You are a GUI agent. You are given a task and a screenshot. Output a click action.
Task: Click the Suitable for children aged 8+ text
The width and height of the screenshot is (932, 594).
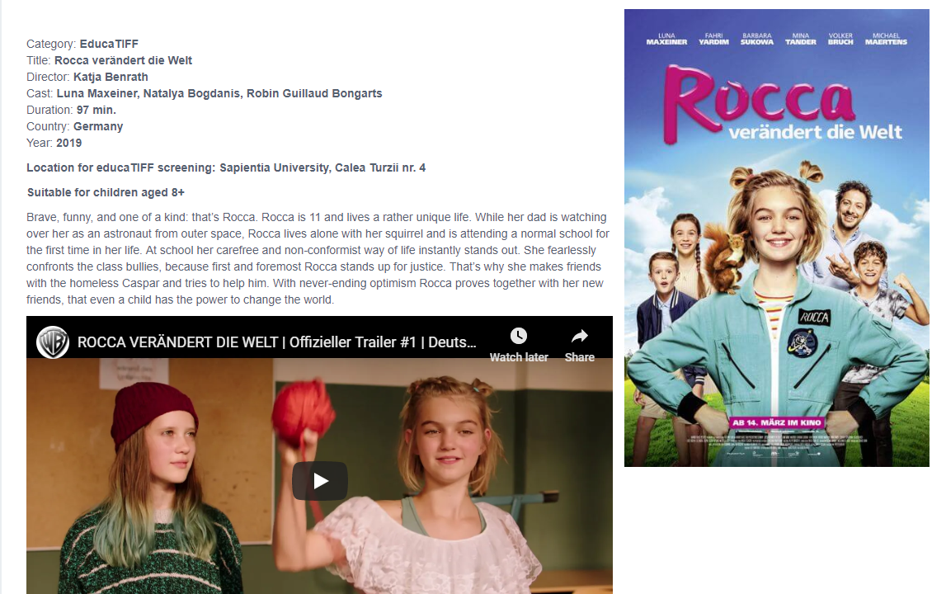click(x=106, y=193)
